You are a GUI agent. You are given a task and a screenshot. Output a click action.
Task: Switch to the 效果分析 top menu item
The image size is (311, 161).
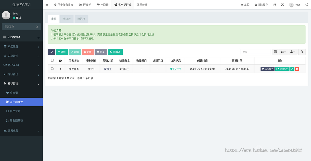pyautogui.click(x=142, y=4)
